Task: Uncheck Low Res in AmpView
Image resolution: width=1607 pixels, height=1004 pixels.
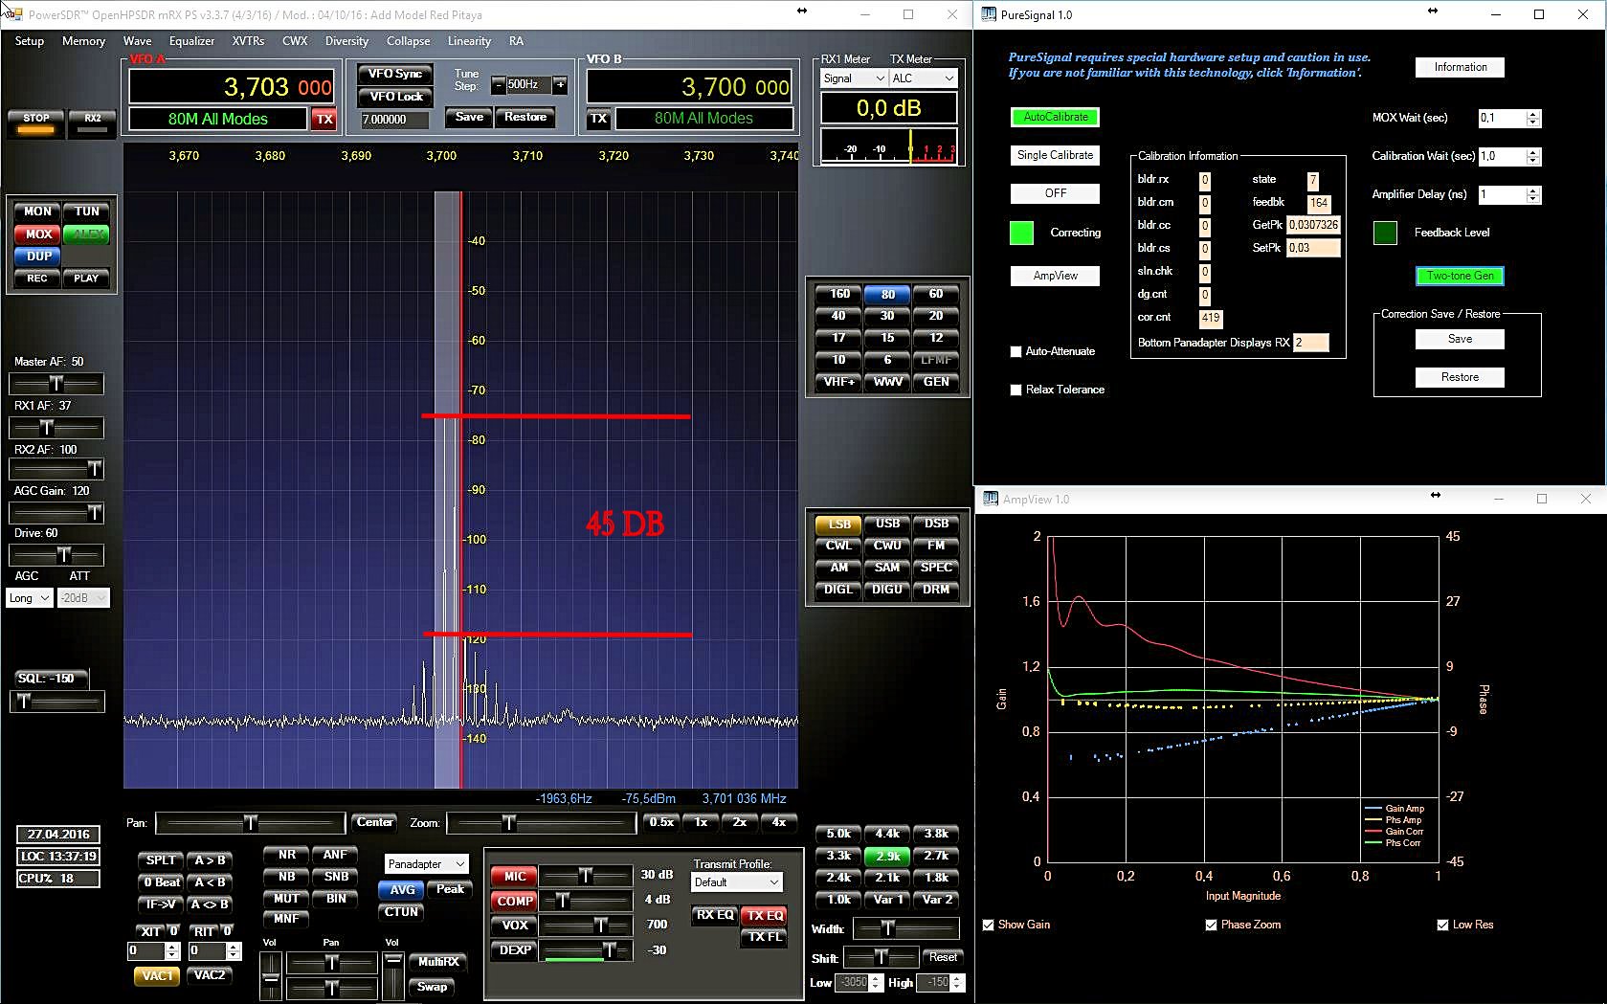Action: (x=1443, y=926)
